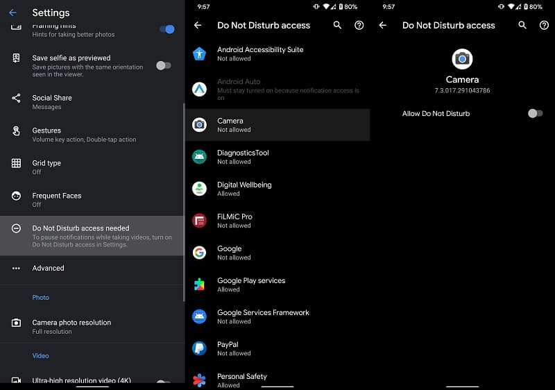This screenshot has width=555, height=390.
Task: Tap the Social Share icon
Action: point(16,98)
